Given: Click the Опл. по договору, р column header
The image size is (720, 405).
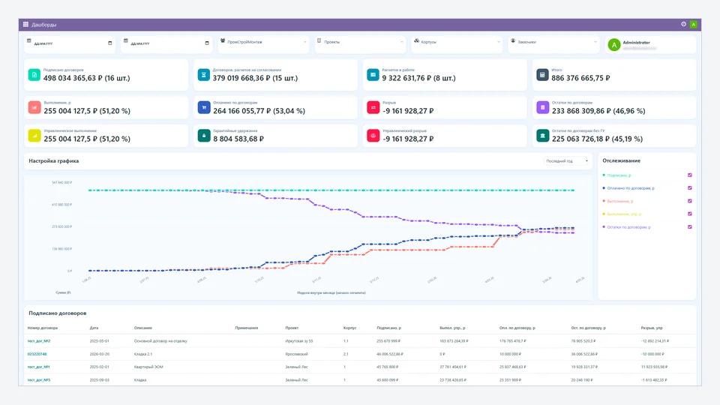Looking at the screenshot, I should pyautogui.click(x=517, y=328).
